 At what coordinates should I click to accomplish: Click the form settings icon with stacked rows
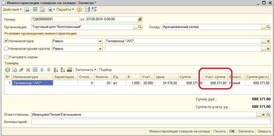point(87,10)
